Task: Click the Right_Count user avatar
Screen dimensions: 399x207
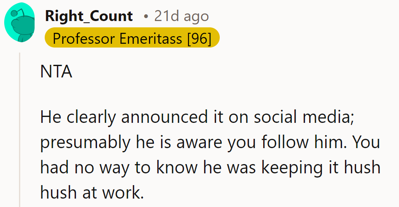Action: click(19, 22)
